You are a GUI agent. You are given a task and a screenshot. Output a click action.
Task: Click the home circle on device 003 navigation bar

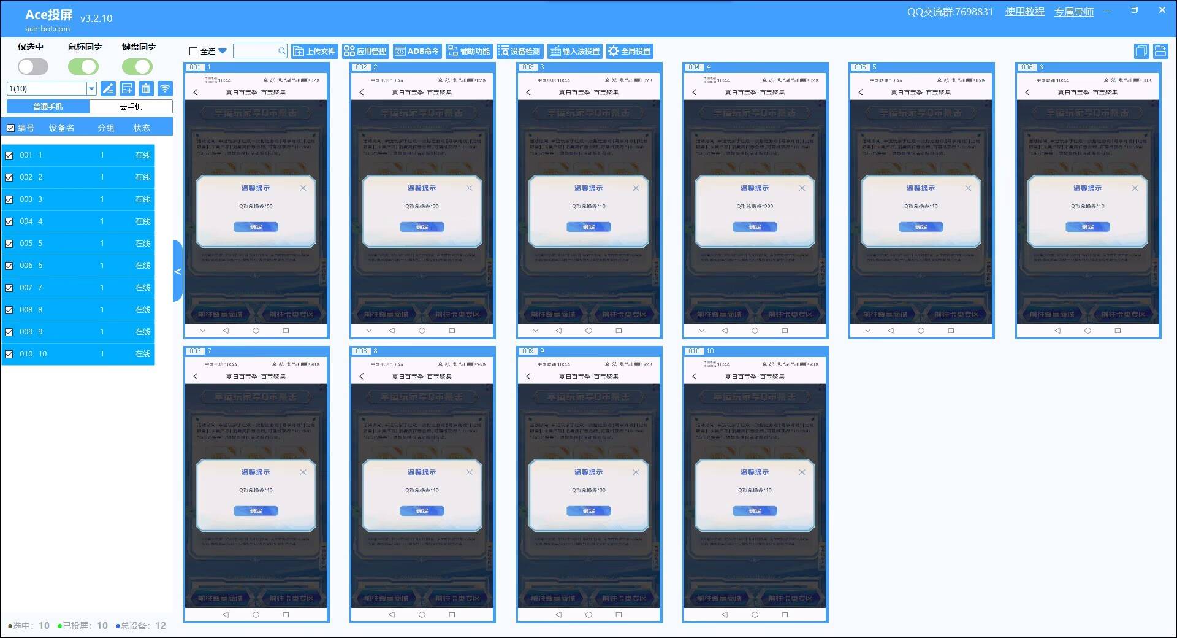click(x=588, y=331)
